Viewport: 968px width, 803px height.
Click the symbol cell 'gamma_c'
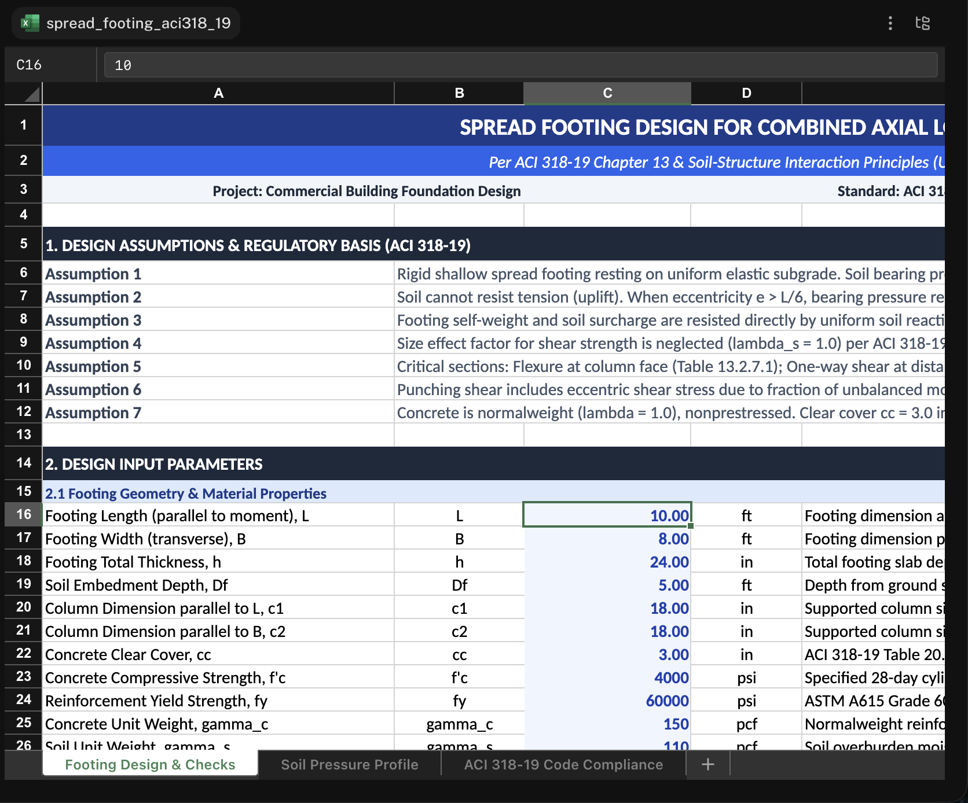tap(459, 724)
